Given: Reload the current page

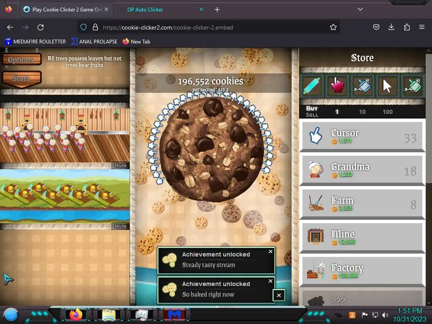Looking at the screenshot, I should coord(40,27).
